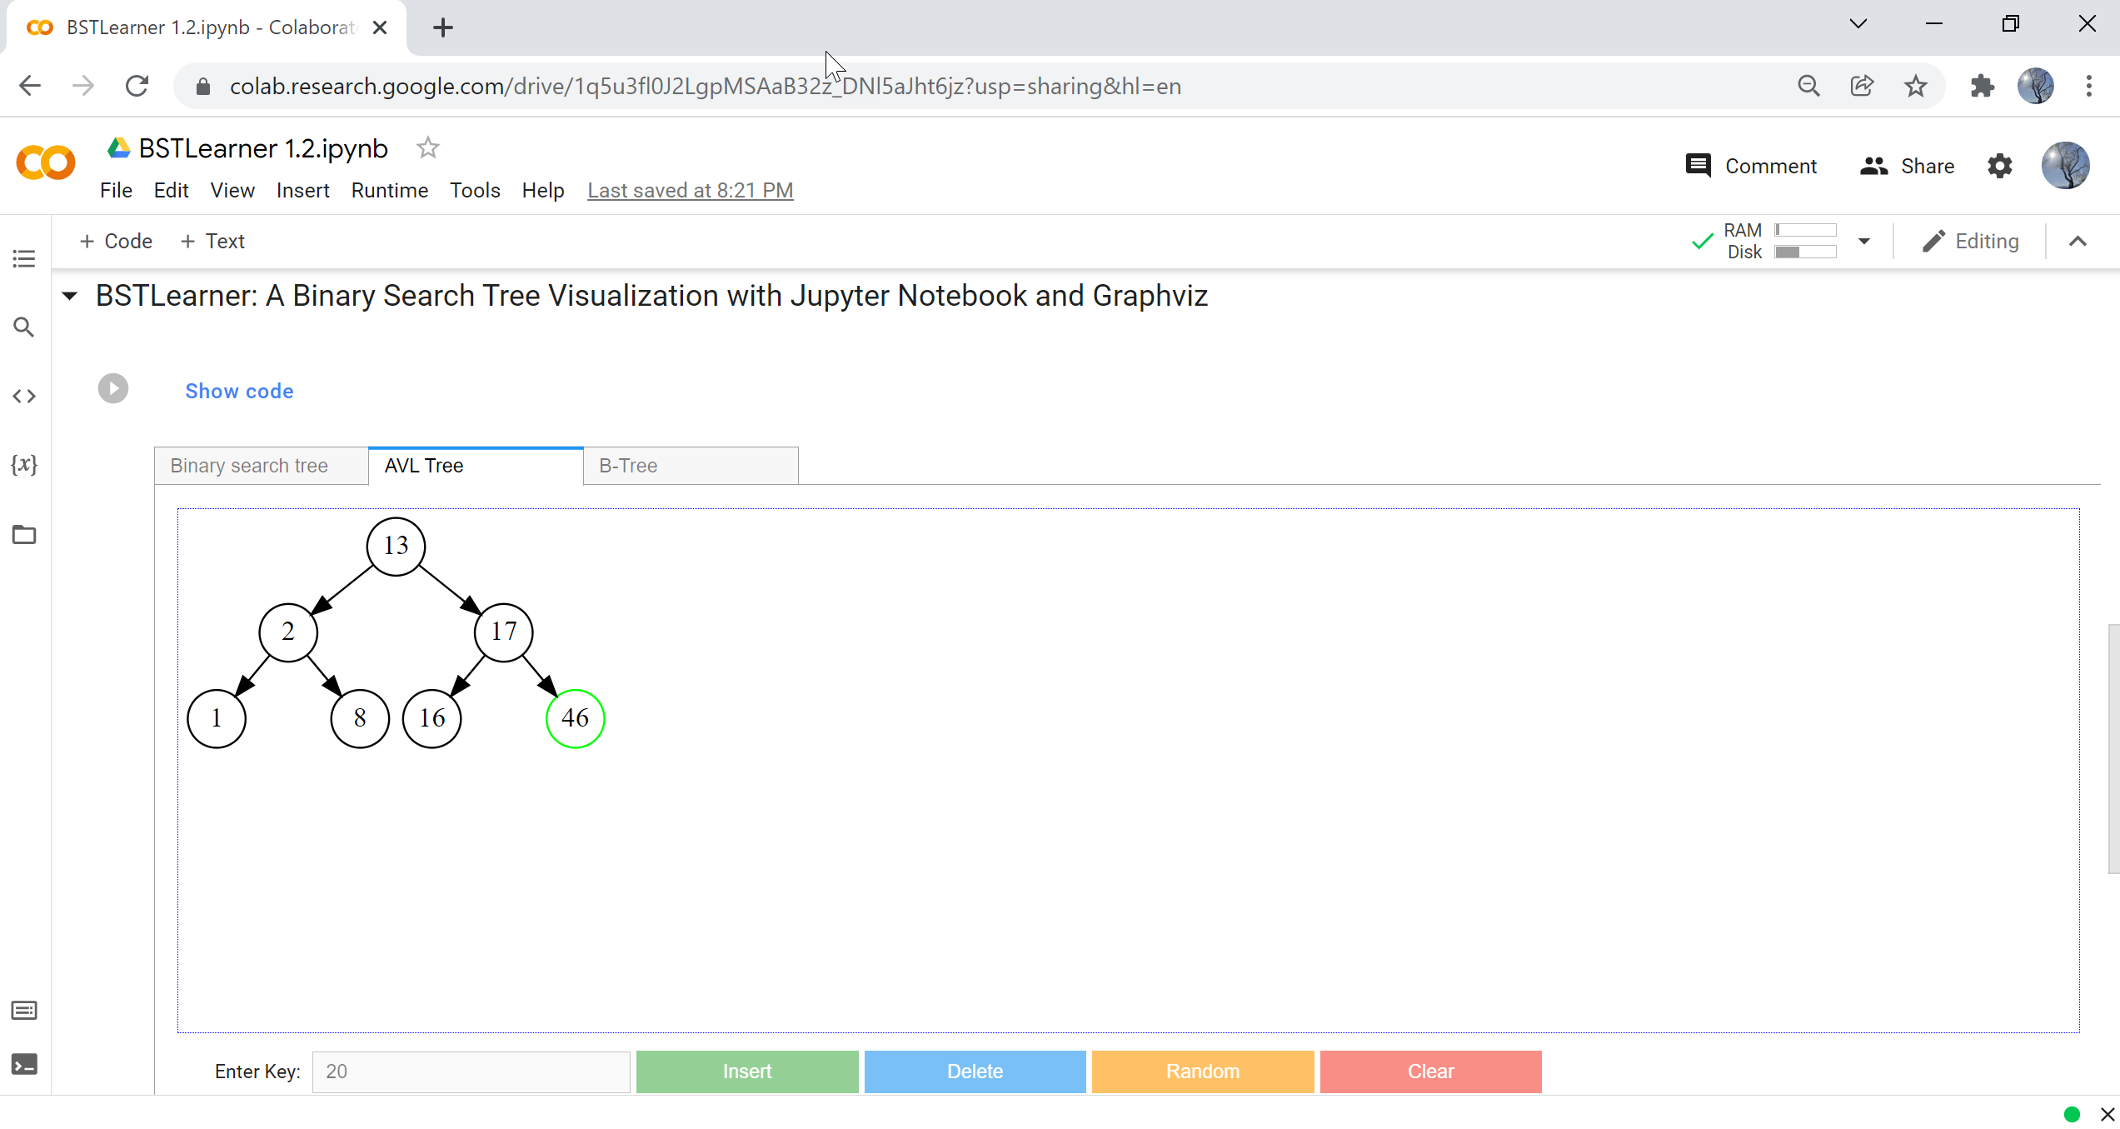The image size is (2120, 1129).
Task: Open notebook settings with the gear icon
Action: click(x=1999, y=166)
